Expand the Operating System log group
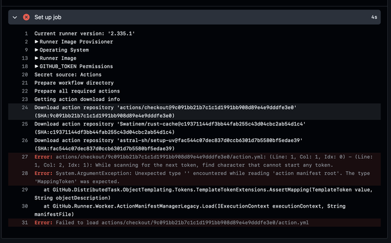This screenshot has height=243, width=391. point(37,50)
